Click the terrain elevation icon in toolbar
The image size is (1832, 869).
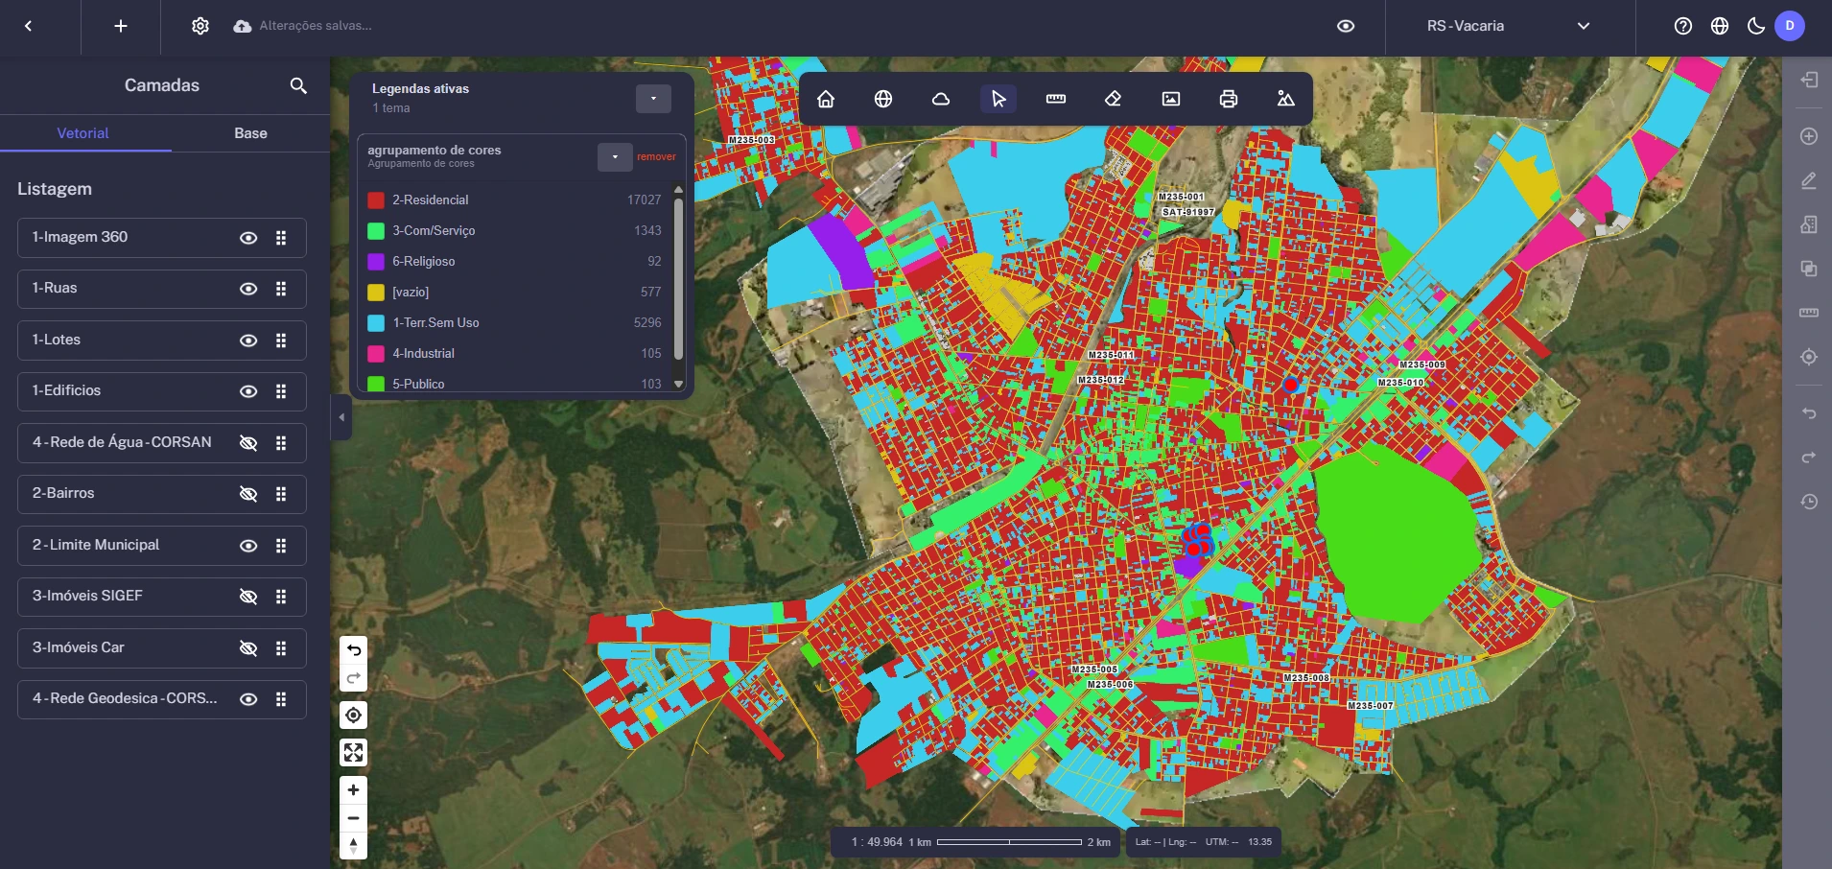point(1286,99)
